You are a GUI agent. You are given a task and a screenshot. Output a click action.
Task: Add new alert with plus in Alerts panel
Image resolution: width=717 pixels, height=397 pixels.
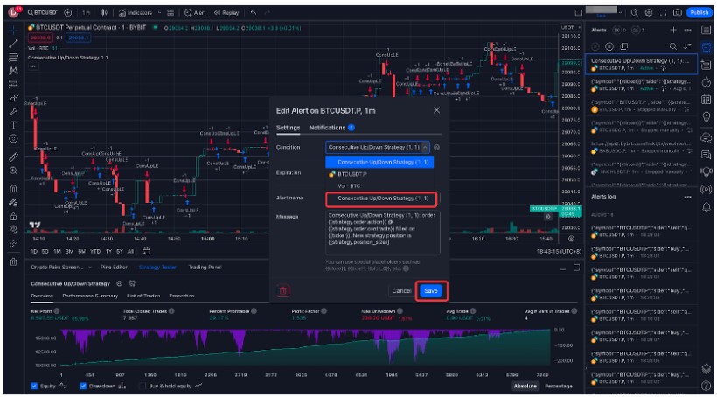pos(673,31)
